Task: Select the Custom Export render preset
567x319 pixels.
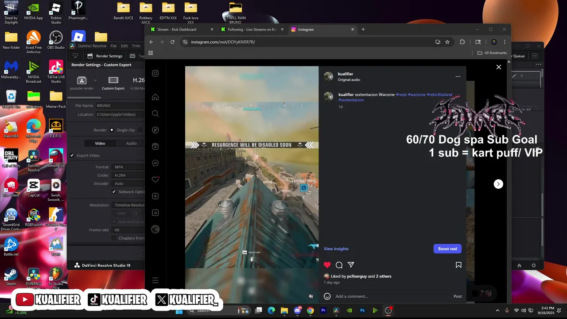Action: click(113, 82)
